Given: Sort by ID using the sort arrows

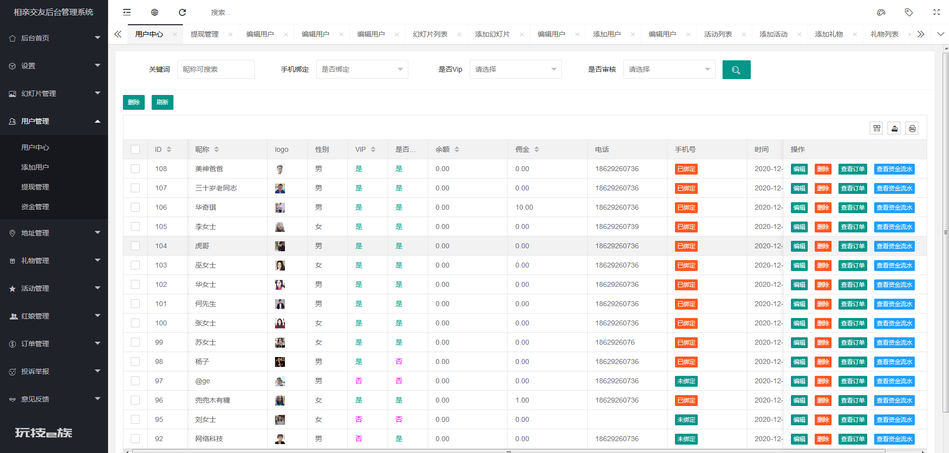Looking at the screenshot, I should click(x=169, y=149).
